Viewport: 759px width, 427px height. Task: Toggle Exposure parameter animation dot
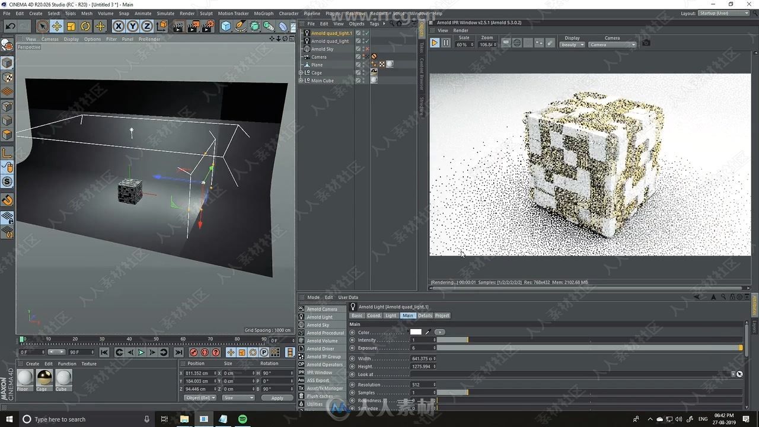(x=352, y=348)
